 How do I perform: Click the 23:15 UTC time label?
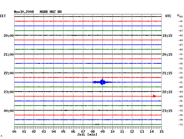click(167, 111)
